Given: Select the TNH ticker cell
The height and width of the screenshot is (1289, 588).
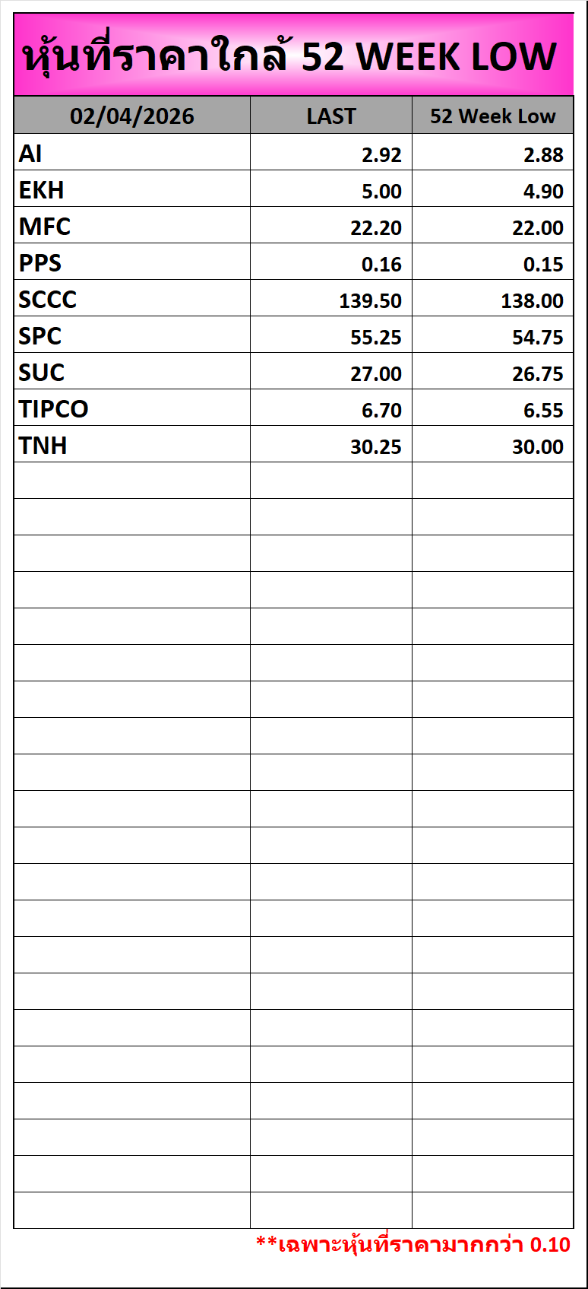Looking at the screenshot, I should tap(43, 446).
